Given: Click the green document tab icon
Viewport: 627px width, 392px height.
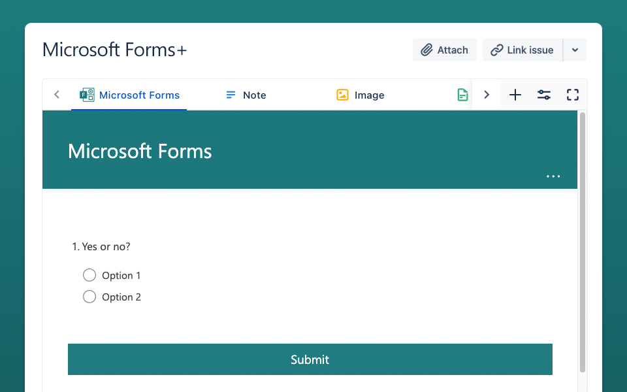Looking at the screenshot, I should [462, 95].
